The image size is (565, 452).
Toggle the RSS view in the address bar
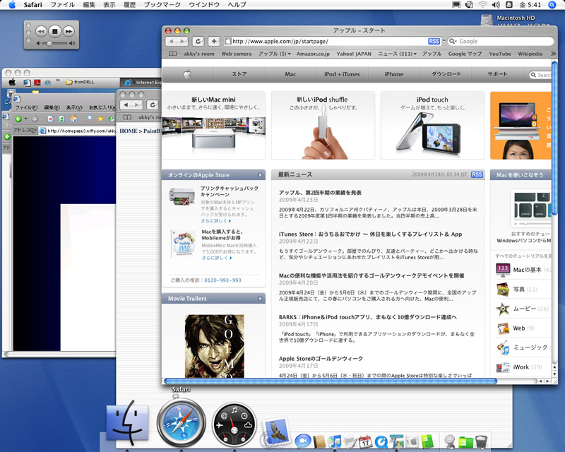[x=434, y=40]
